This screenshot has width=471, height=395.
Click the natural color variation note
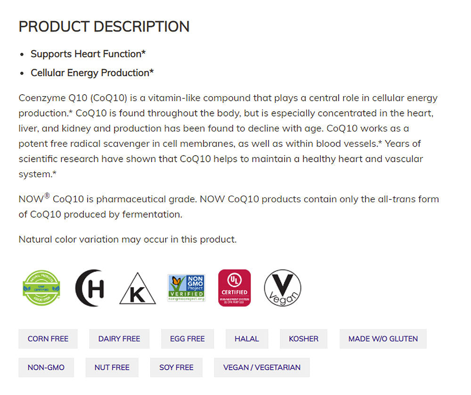tap(128, 239)
